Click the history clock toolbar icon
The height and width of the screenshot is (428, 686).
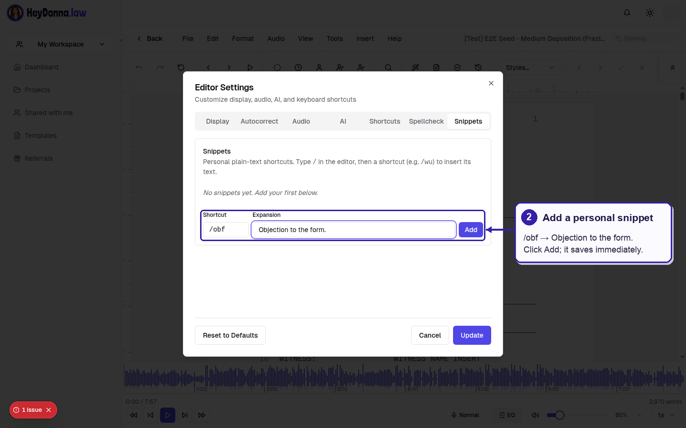(x=478, y=68)
